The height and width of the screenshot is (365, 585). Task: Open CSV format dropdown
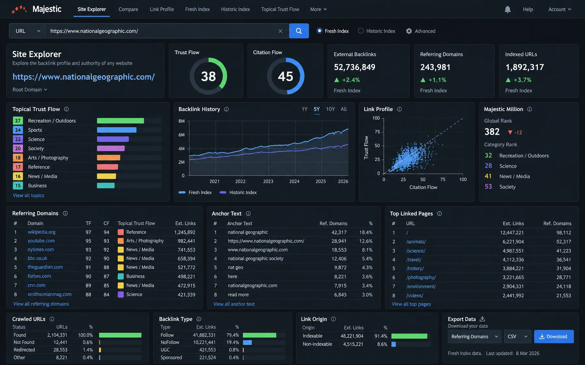tap(517, 337)
